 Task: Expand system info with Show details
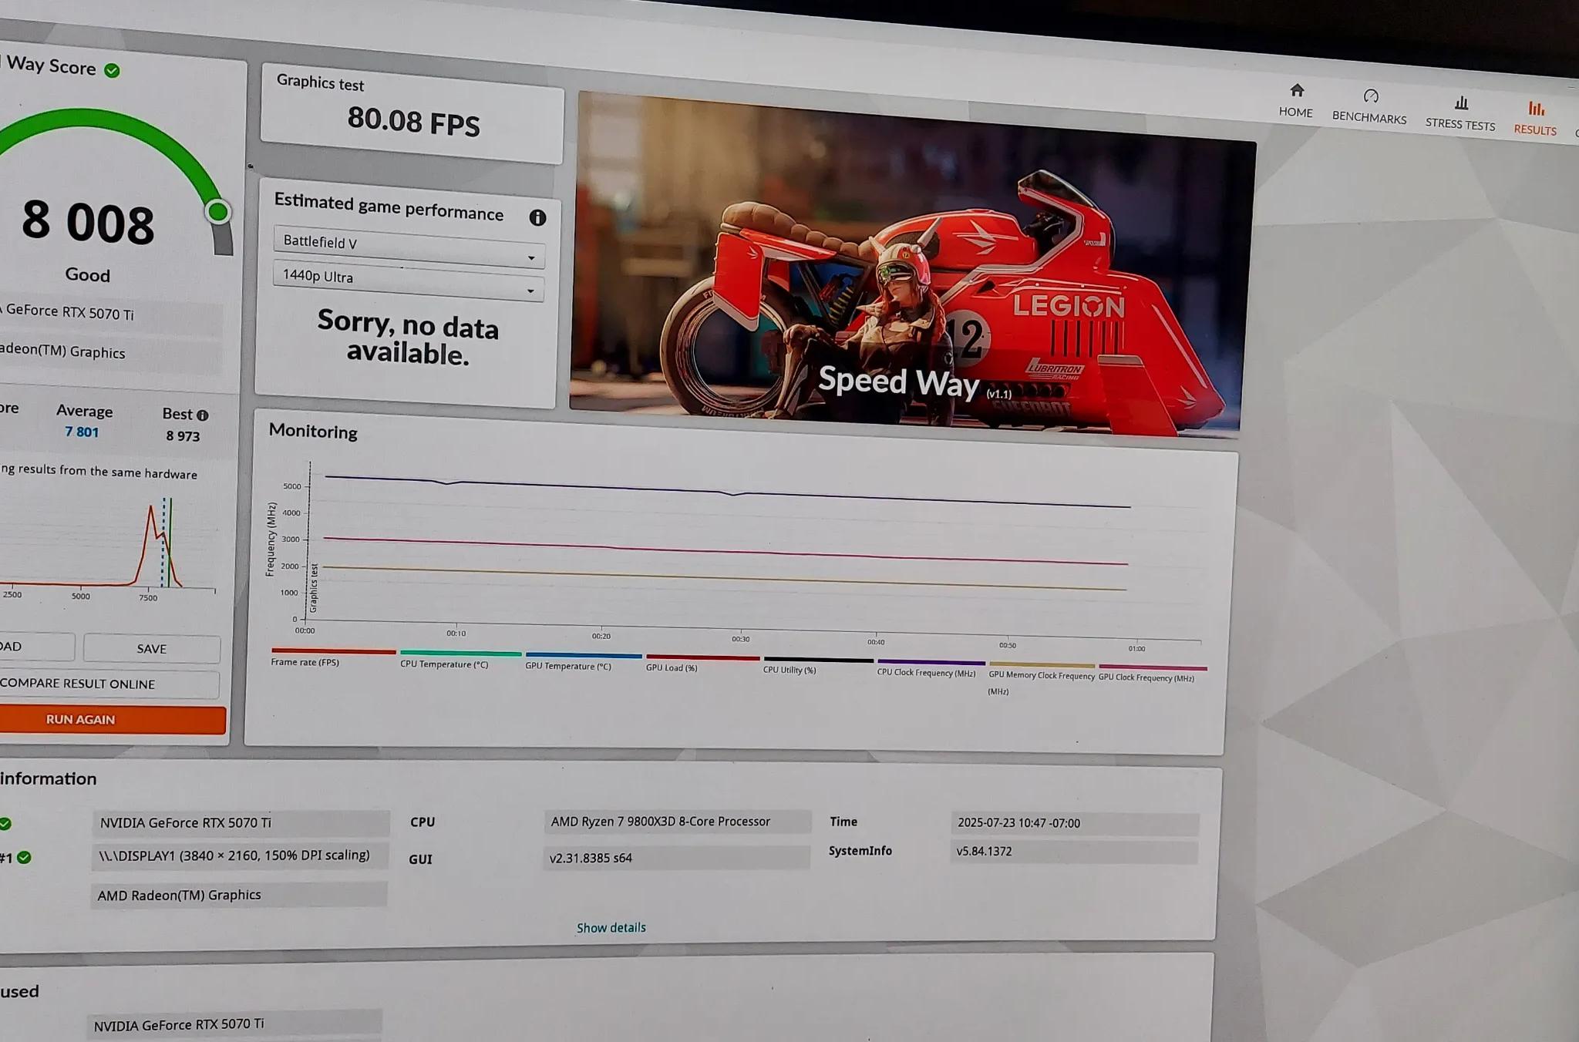pyautogui.click(x=611, y=928)
